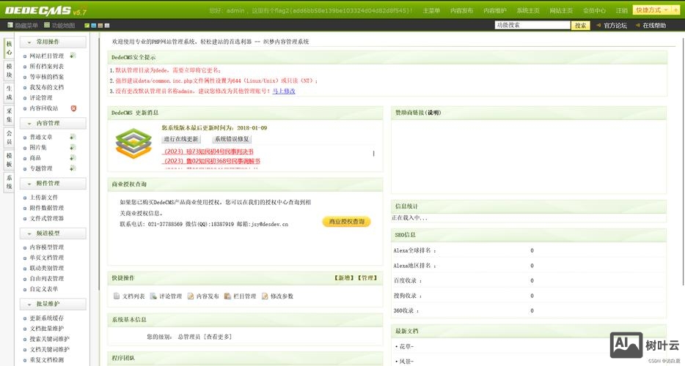Viewport: 685px width, 366px height.
Task: Open 所有档案列表 in the sidebar
Action: [47, 67]
